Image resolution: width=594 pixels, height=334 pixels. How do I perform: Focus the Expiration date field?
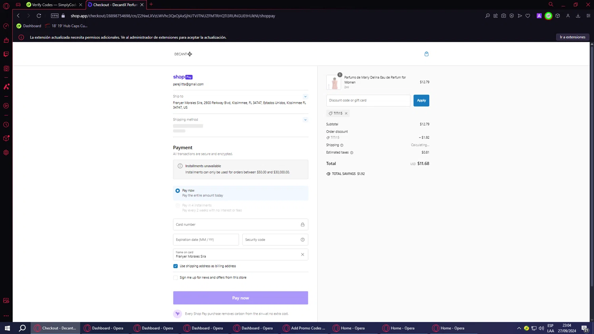(206, 240)
